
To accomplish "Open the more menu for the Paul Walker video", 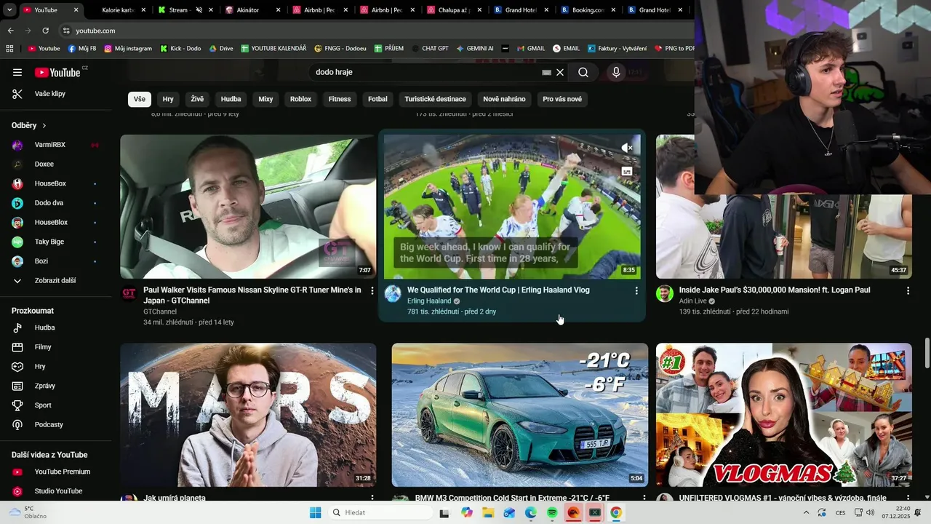I will [x=372, y=290].
